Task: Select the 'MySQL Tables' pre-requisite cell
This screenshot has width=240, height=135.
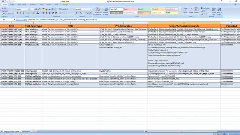Action: coord(123,71)
